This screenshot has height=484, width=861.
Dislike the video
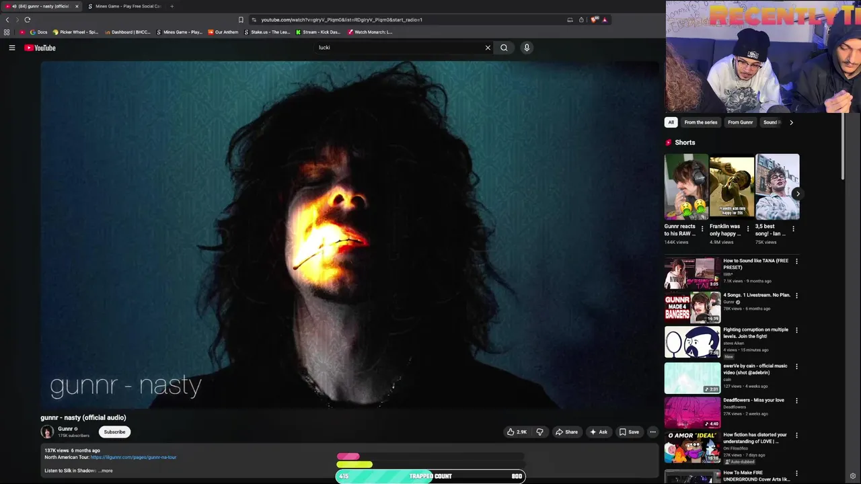[539, 432]
